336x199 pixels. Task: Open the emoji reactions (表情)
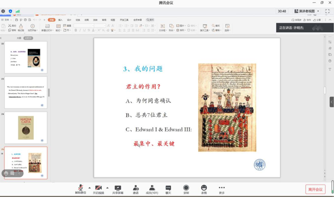point(204,189)
